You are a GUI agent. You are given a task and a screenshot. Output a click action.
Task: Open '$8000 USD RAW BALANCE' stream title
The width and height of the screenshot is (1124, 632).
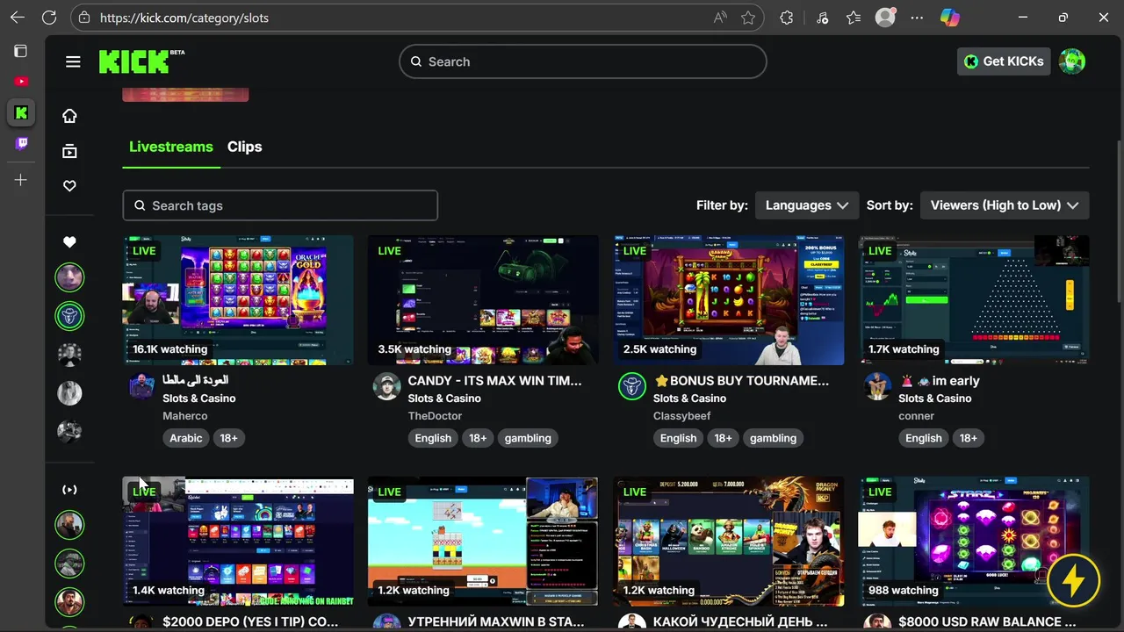click(x=987, y=621)
